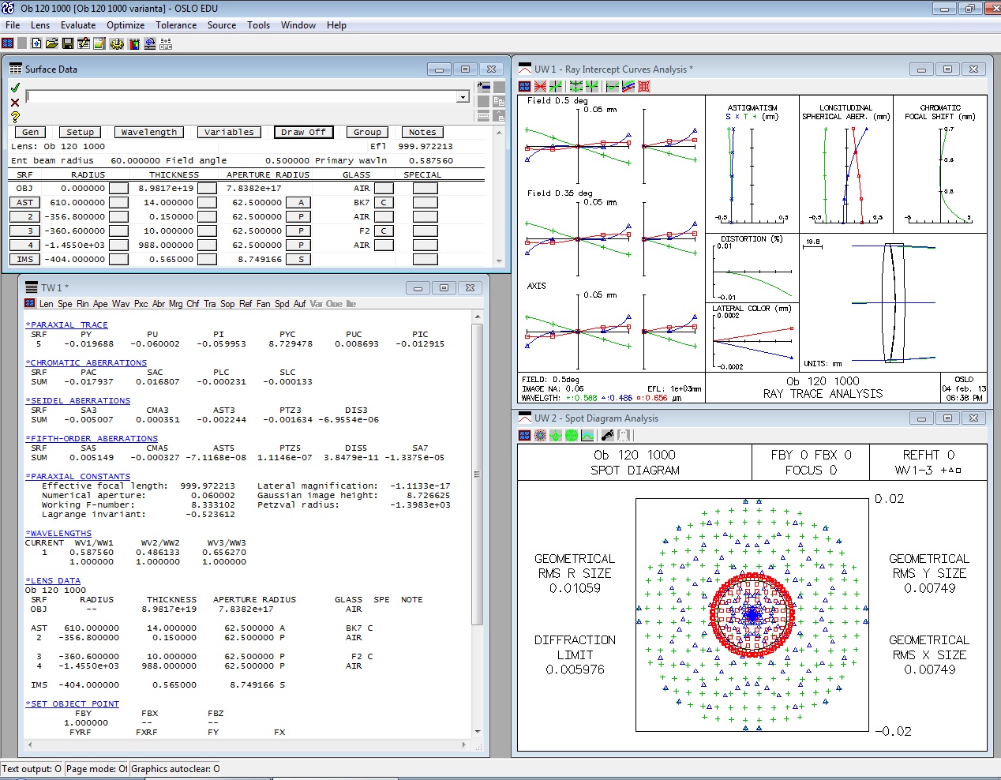Toggle the Draw Off button
This screenshot has width=1001, height=780.
(304, 132)
